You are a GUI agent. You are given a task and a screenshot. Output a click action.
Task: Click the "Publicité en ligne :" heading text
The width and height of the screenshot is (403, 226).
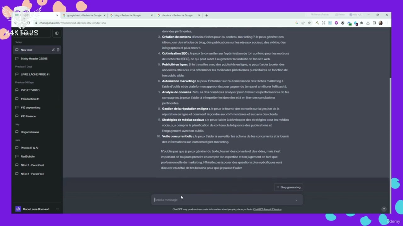click(175, 64)
